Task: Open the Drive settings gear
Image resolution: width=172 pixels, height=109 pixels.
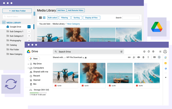Action: (153, 52)
